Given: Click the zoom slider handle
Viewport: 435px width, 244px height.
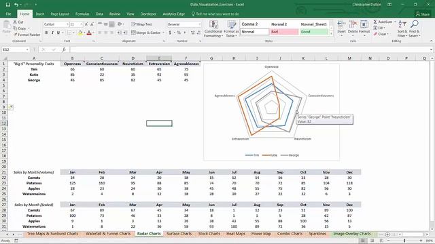Looking at the screenshot, I should (404, 241).
